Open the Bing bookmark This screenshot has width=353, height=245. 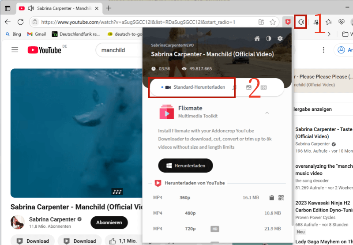click(13, 34)
